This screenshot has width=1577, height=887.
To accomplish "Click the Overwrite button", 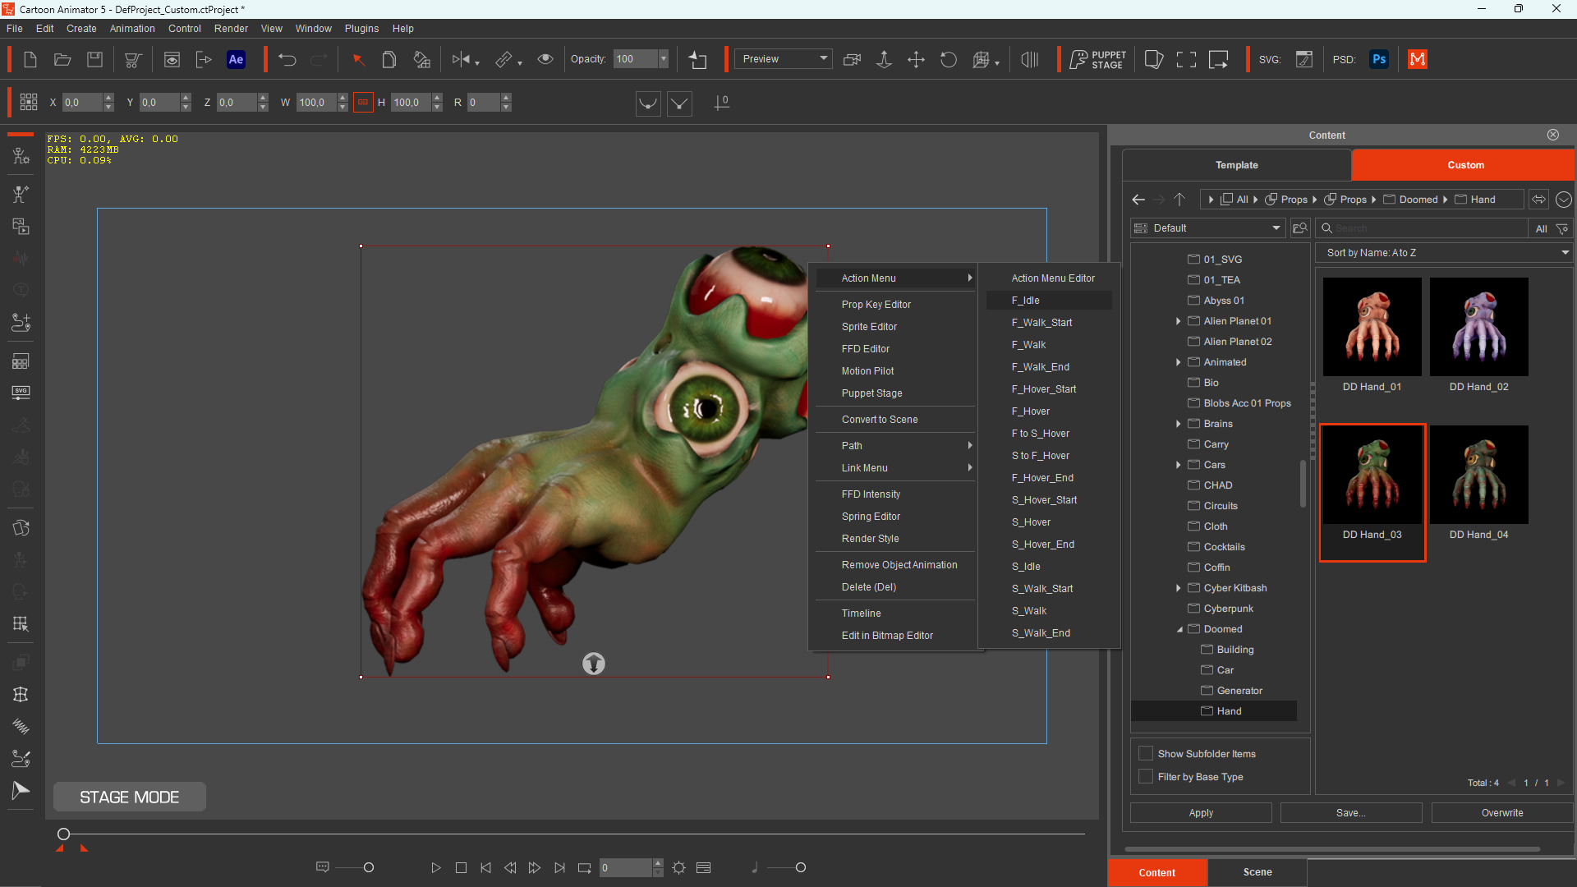I will pyautogui.click(x=1501, y=812).
